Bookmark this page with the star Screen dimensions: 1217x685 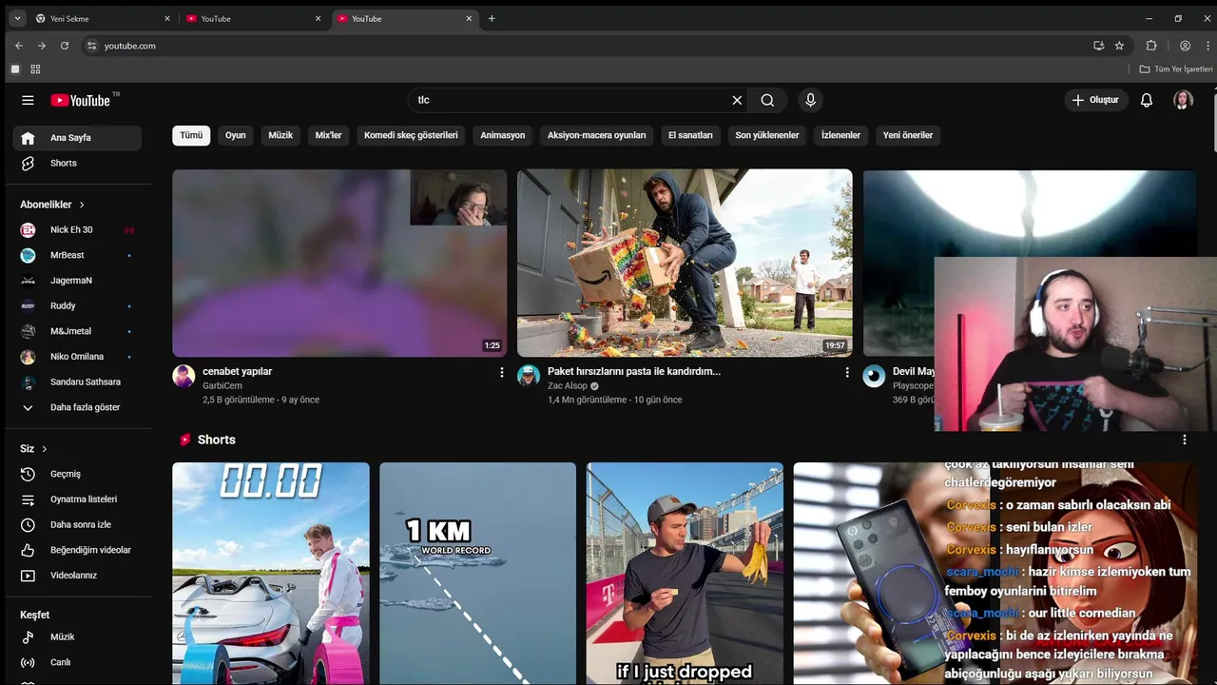(x=1119, y=46)
